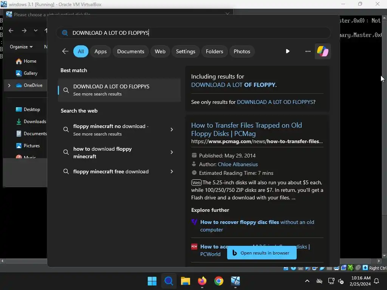Click VM window horizontal scrollbar right arrow
This screenshot has width=387, height=290.
pyautogui.click(x=379, y=261)
